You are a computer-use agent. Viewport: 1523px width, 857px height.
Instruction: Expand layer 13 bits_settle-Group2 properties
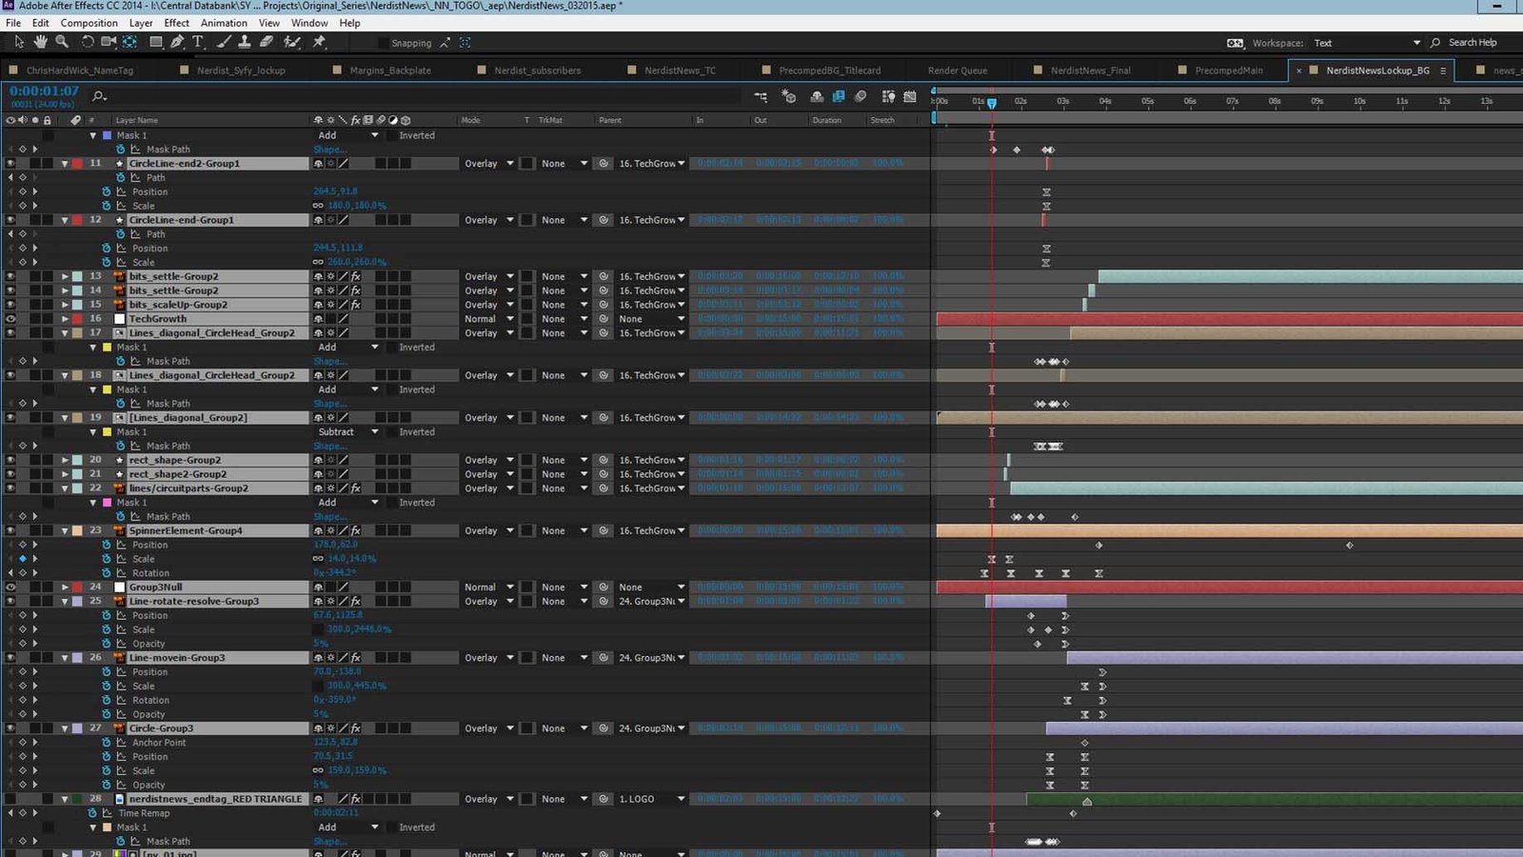[x=65, y=277]
